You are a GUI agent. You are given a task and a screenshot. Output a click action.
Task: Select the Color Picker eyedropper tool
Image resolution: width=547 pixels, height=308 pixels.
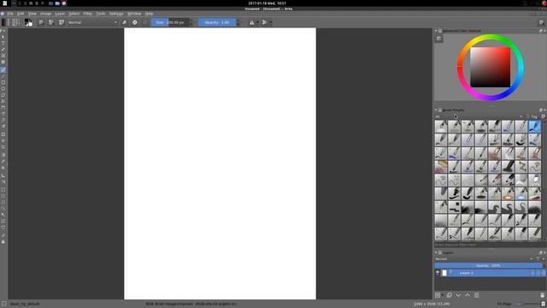[3, 162]
